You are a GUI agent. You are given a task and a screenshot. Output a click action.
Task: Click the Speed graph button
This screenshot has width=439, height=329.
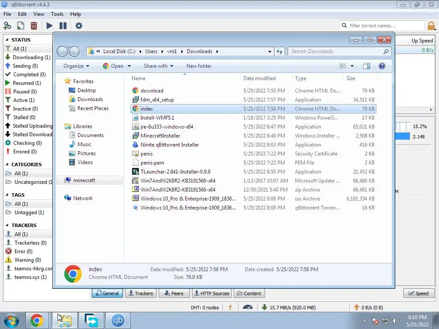pyautogui.click(x=419, y=293)
